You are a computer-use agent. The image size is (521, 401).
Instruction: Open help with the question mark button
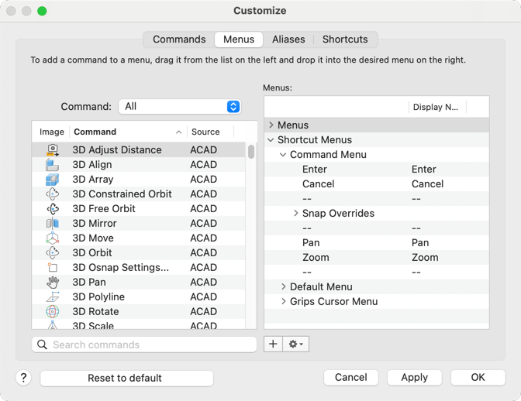tap(23, 378)
